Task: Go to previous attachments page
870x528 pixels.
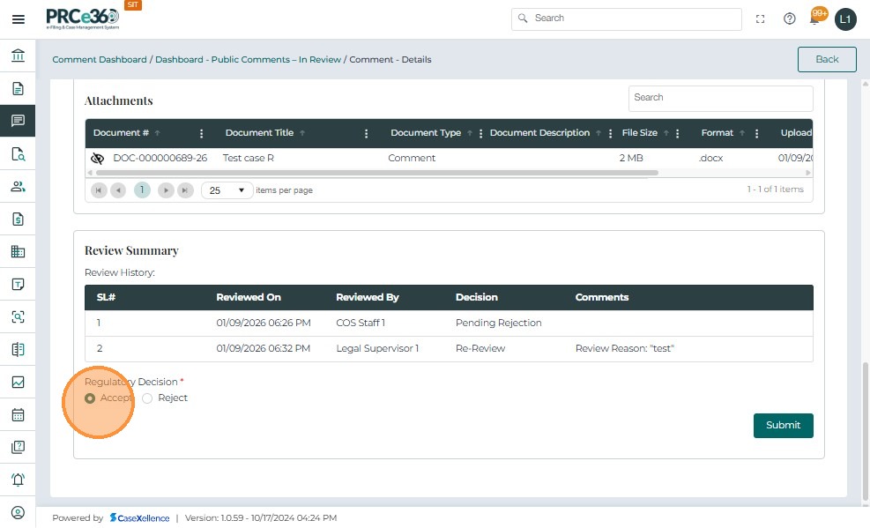Action: coord(117,190)
